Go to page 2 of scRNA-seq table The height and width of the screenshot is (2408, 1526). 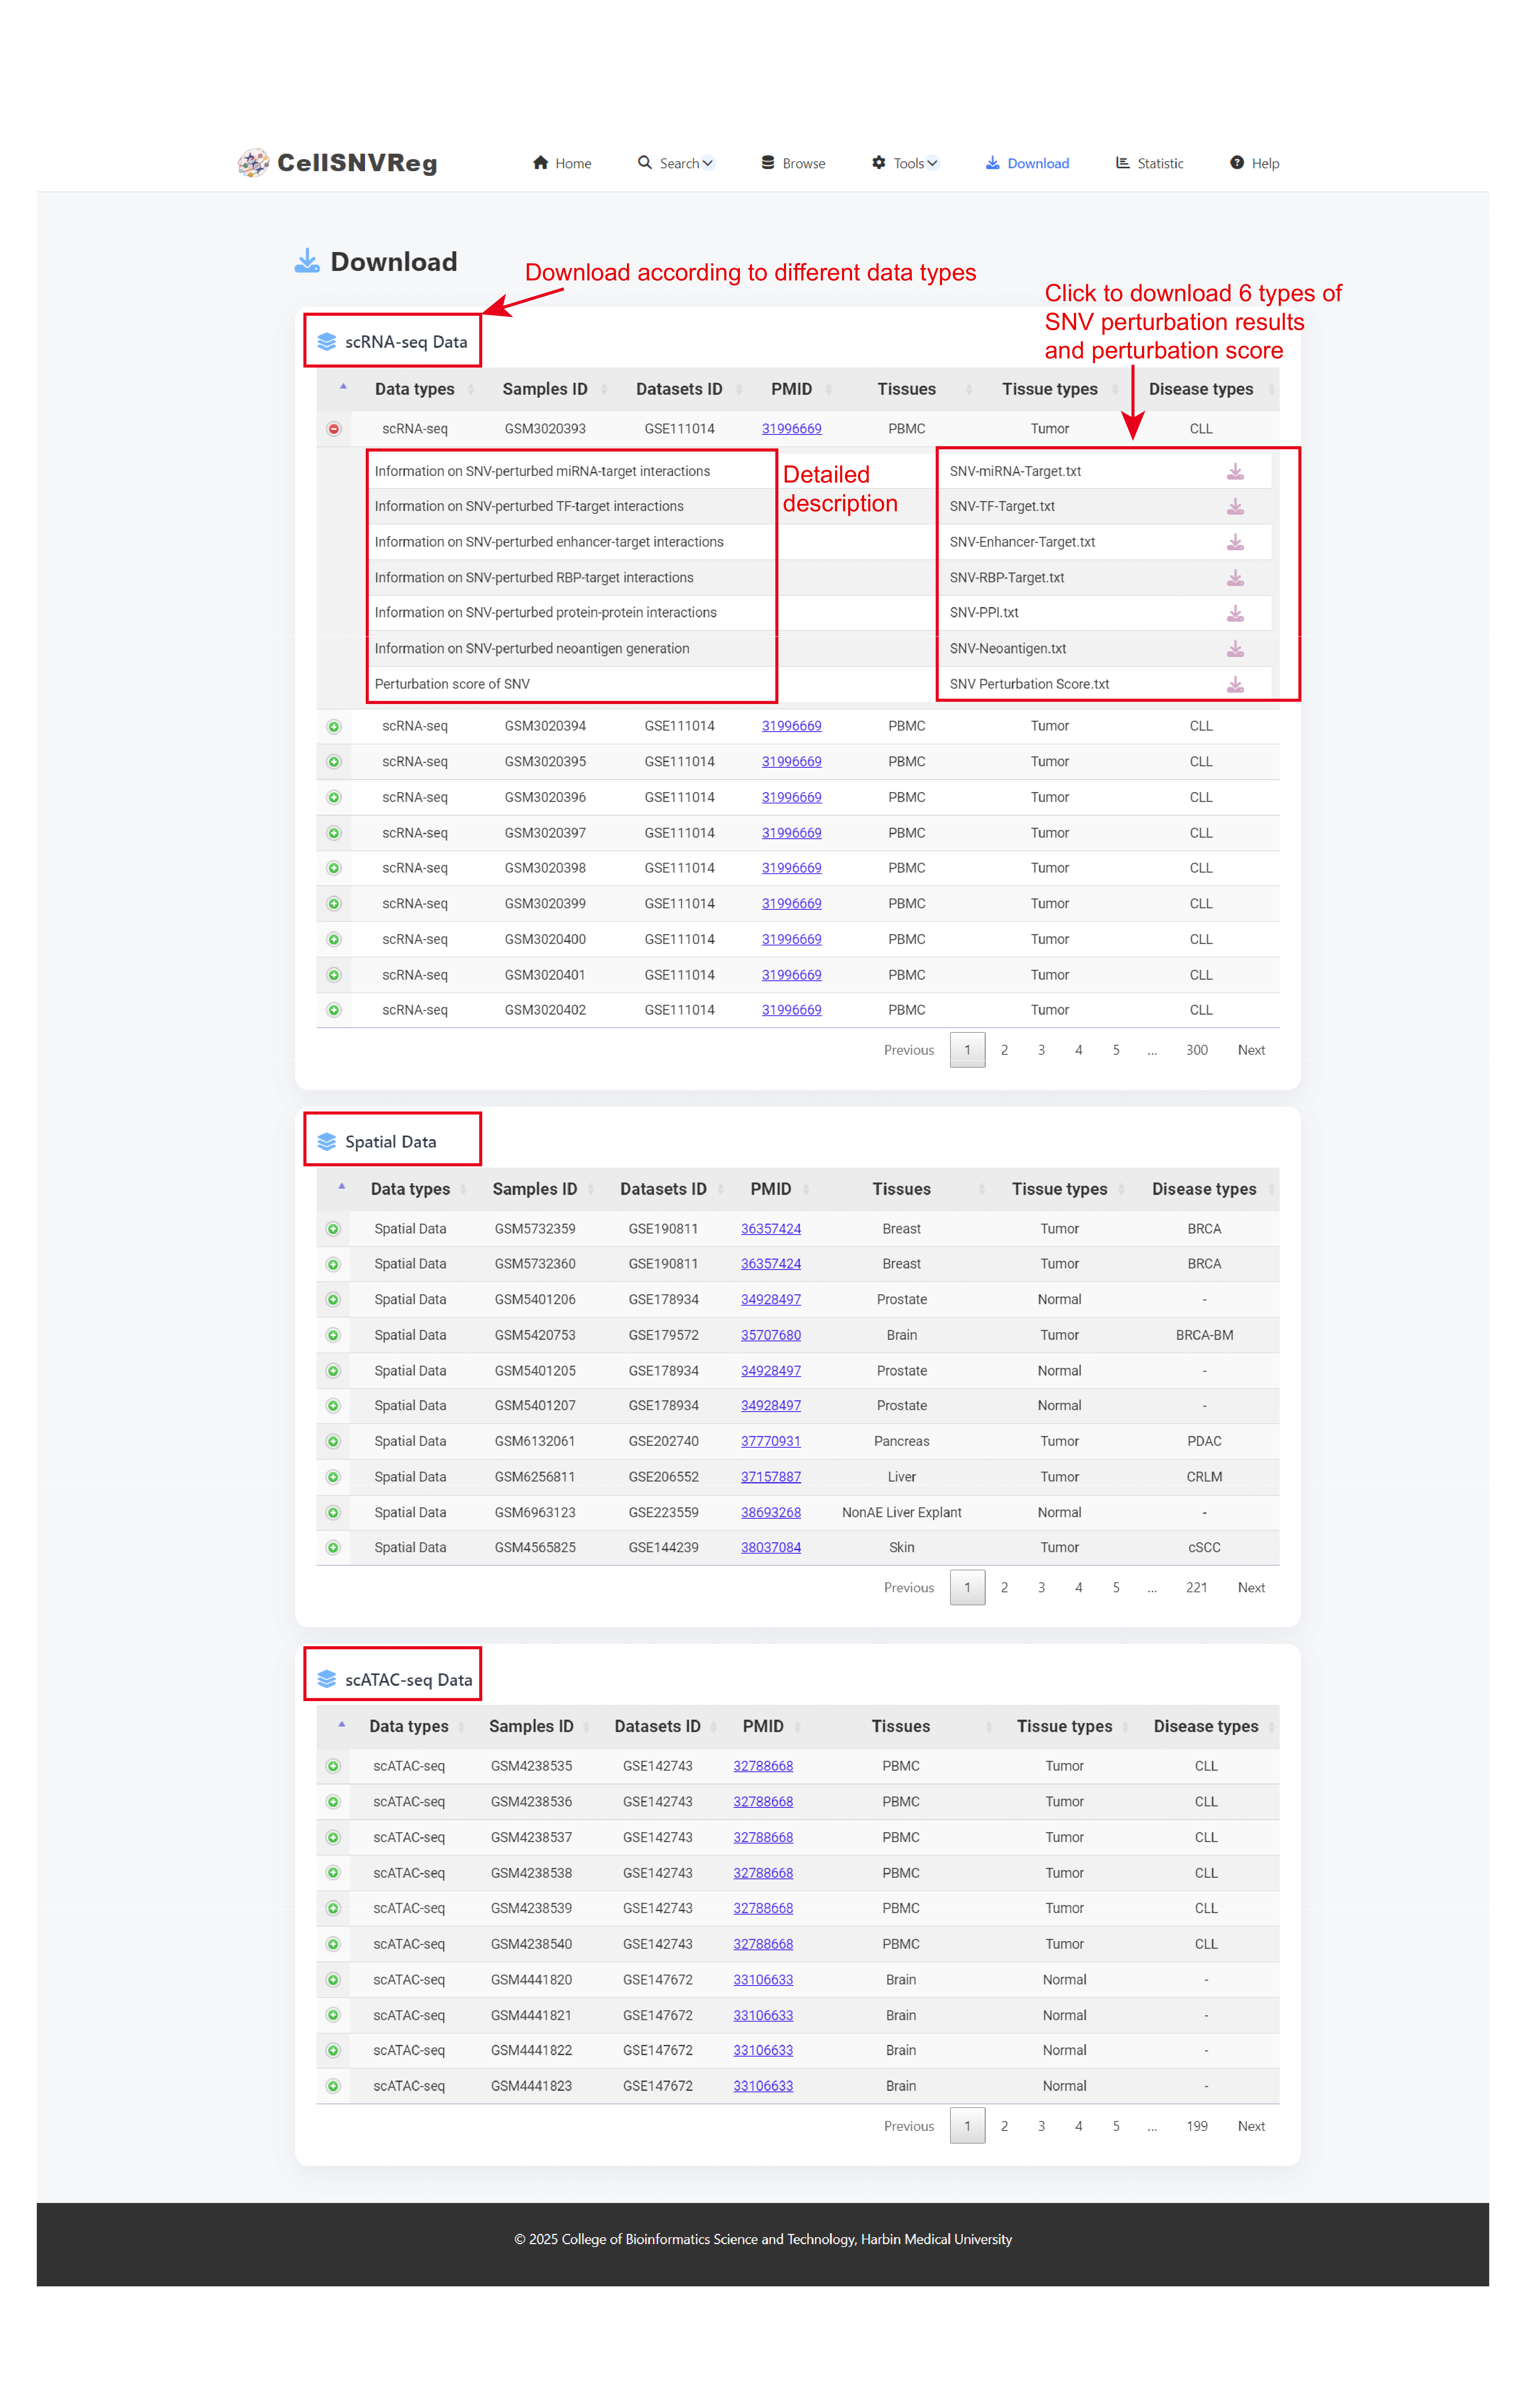[1004, 1050]
